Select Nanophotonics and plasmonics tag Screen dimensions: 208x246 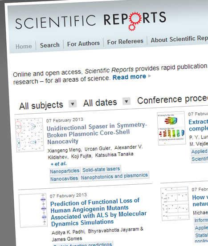(x=114, y=176)
